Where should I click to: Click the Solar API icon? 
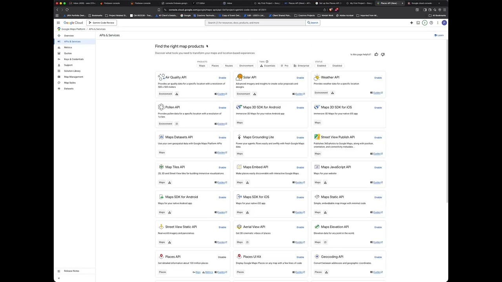(x=239, y=77)
